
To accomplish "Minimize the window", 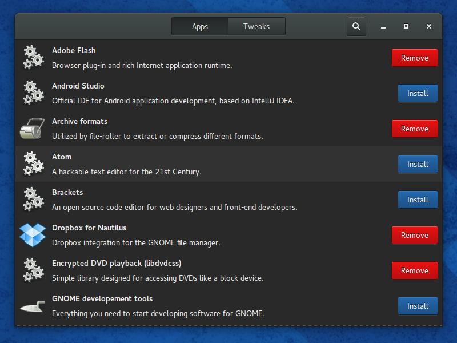I will tap(383, 27).
